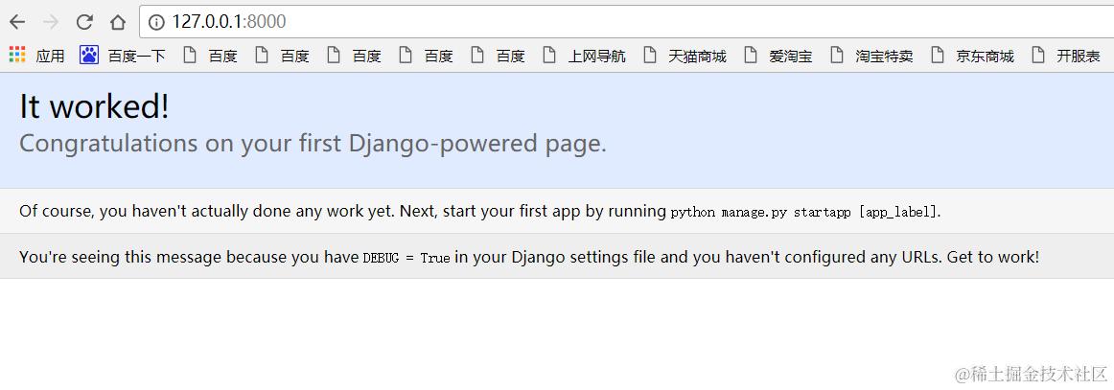Click the Baidu paw icon for 百度一下

tap(89, 55)
